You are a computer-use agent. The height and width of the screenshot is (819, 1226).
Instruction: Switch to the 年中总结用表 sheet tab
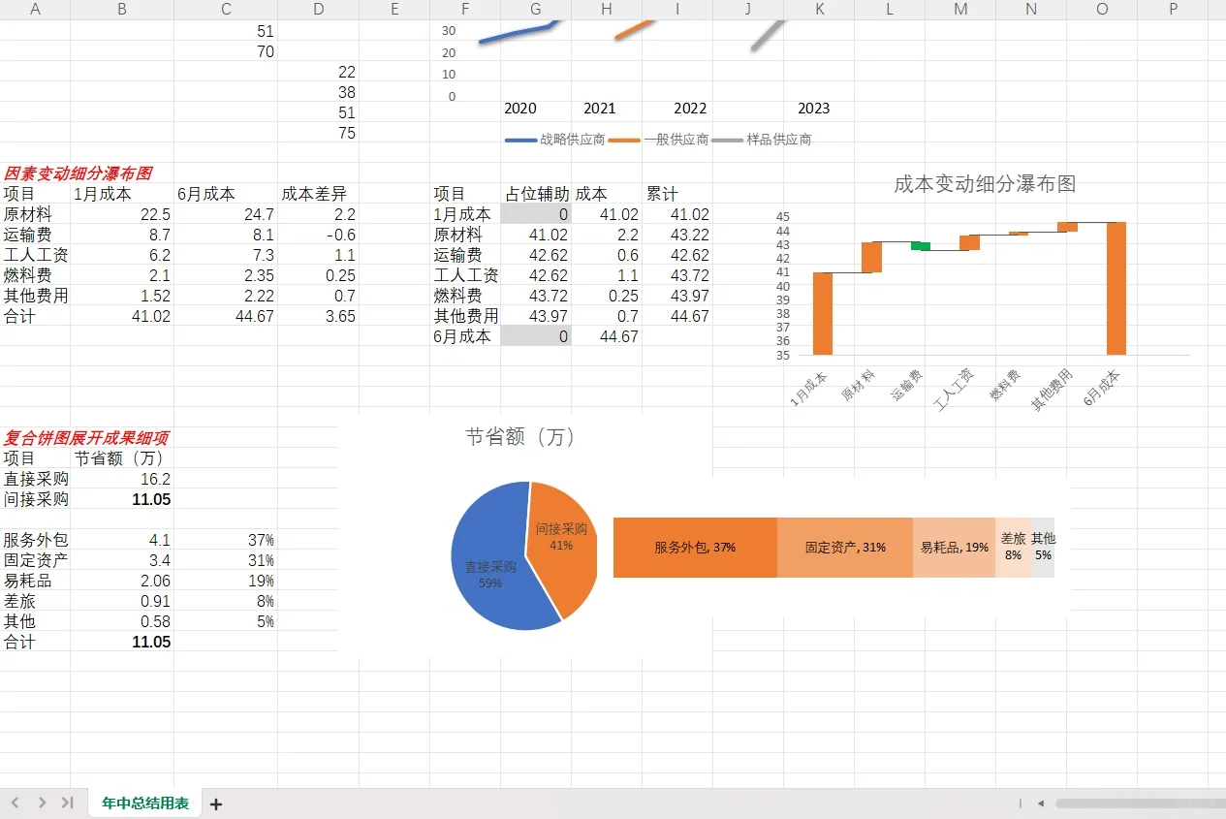point(143,803)
